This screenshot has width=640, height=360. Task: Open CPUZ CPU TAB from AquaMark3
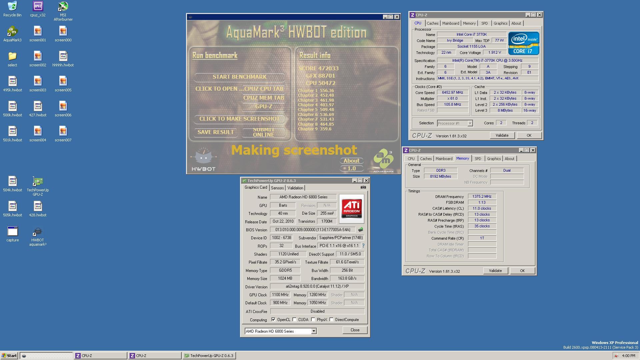click(263, 89)
